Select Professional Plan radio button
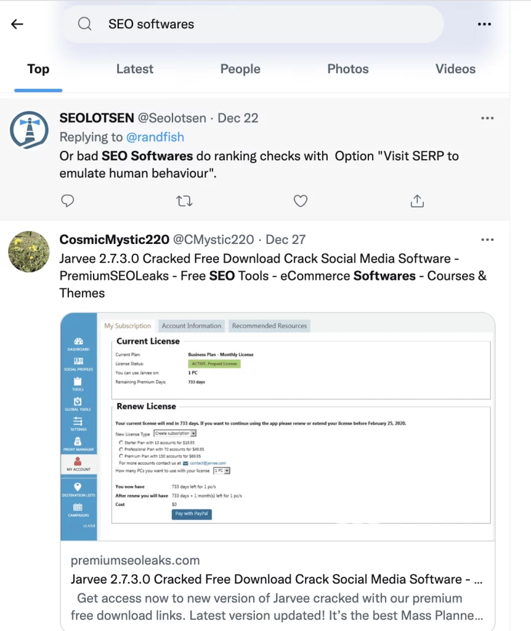Viewport: 531px width, 631px height. (121, 449)
